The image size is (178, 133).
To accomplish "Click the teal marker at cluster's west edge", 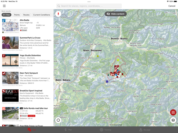I will (108, 75).
